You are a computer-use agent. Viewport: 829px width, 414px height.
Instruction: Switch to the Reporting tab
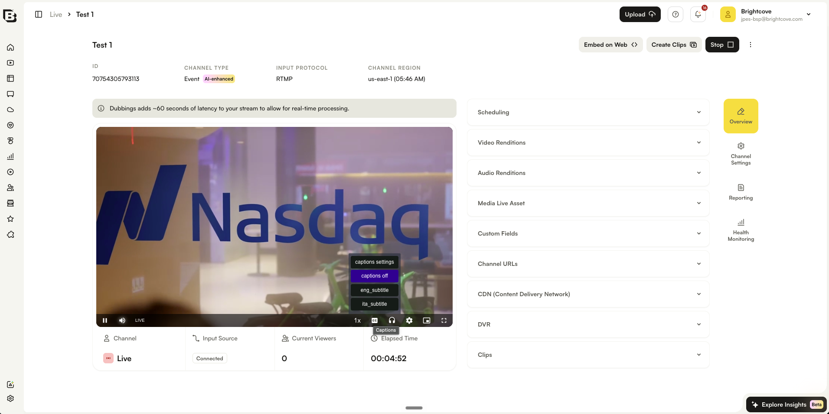pos(741,192)
